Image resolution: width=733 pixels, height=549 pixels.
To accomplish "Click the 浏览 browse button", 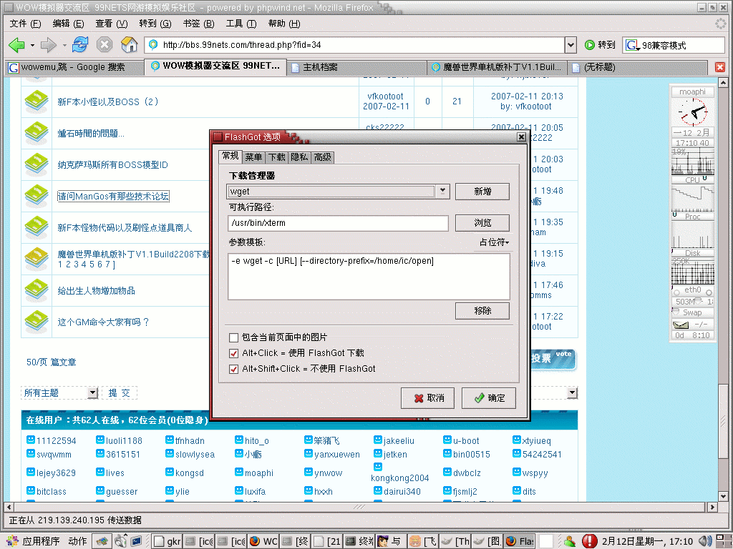I will 482,223.
